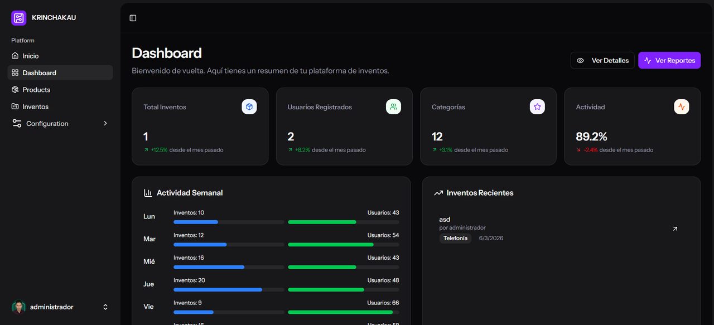Image resolution: width=714 pixels, height=325 pixels.
Task: Click the por administrador author text
Action: point(462,227)
